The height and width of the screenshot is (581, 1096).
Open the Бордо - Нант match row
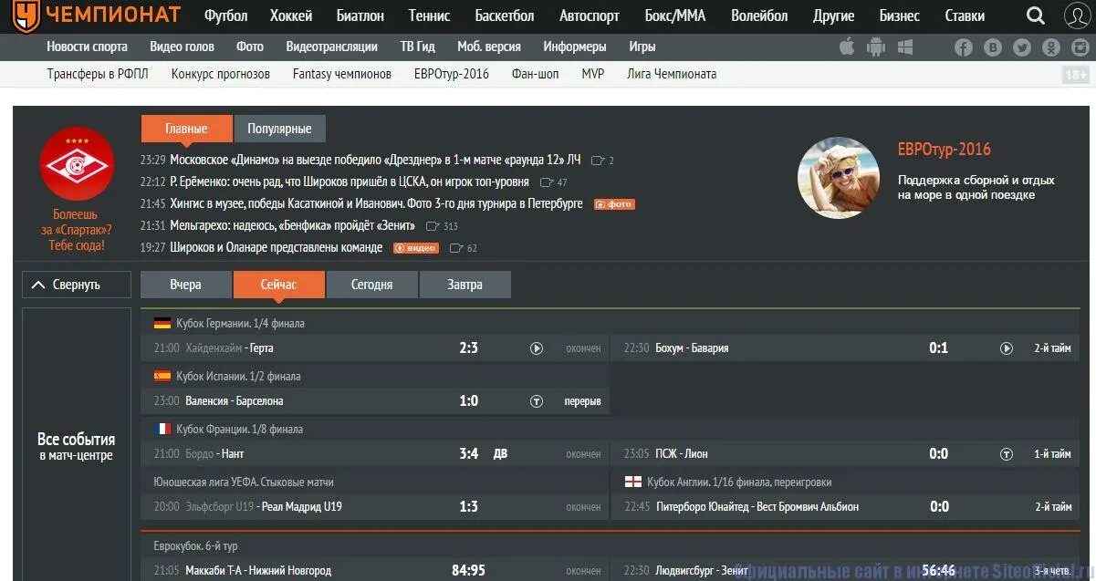click(375, 454)
